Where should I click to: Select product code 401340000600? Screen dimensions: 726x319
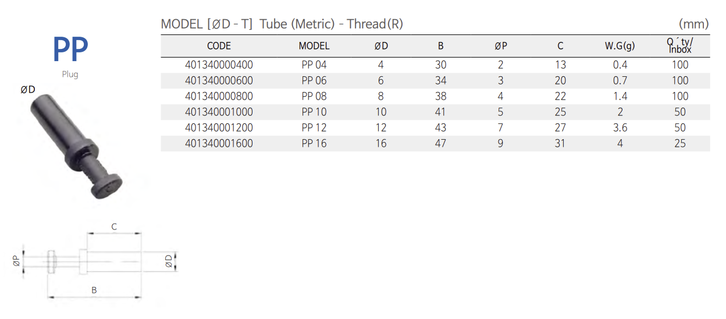point(219,81)
